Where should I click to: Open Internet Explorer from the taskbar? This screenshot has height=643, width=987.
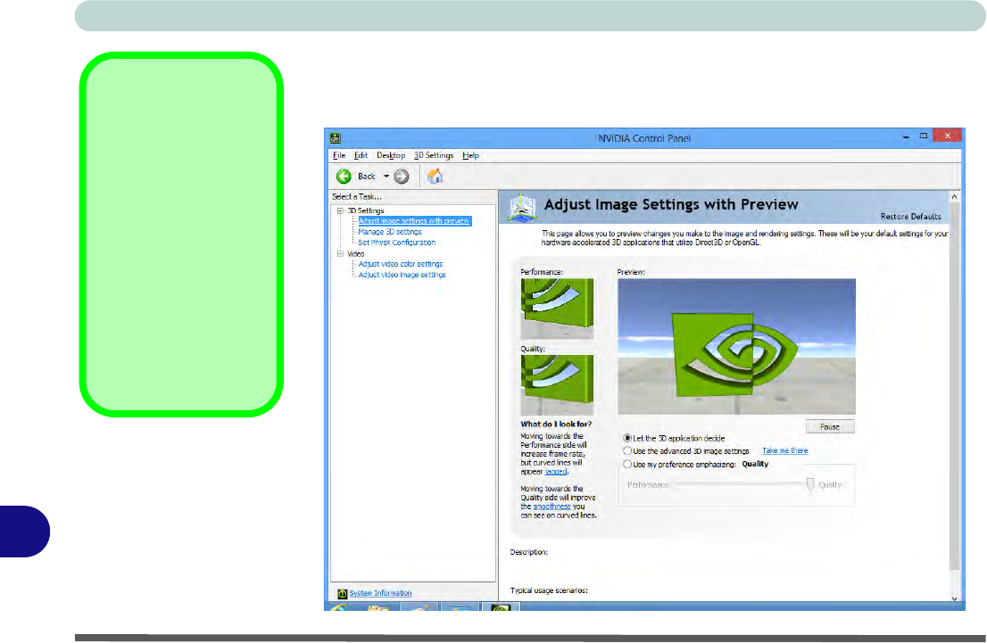point(338,607)
